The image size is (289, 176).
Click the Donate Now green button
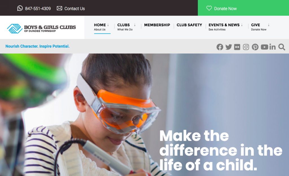(x=243, y=8)
